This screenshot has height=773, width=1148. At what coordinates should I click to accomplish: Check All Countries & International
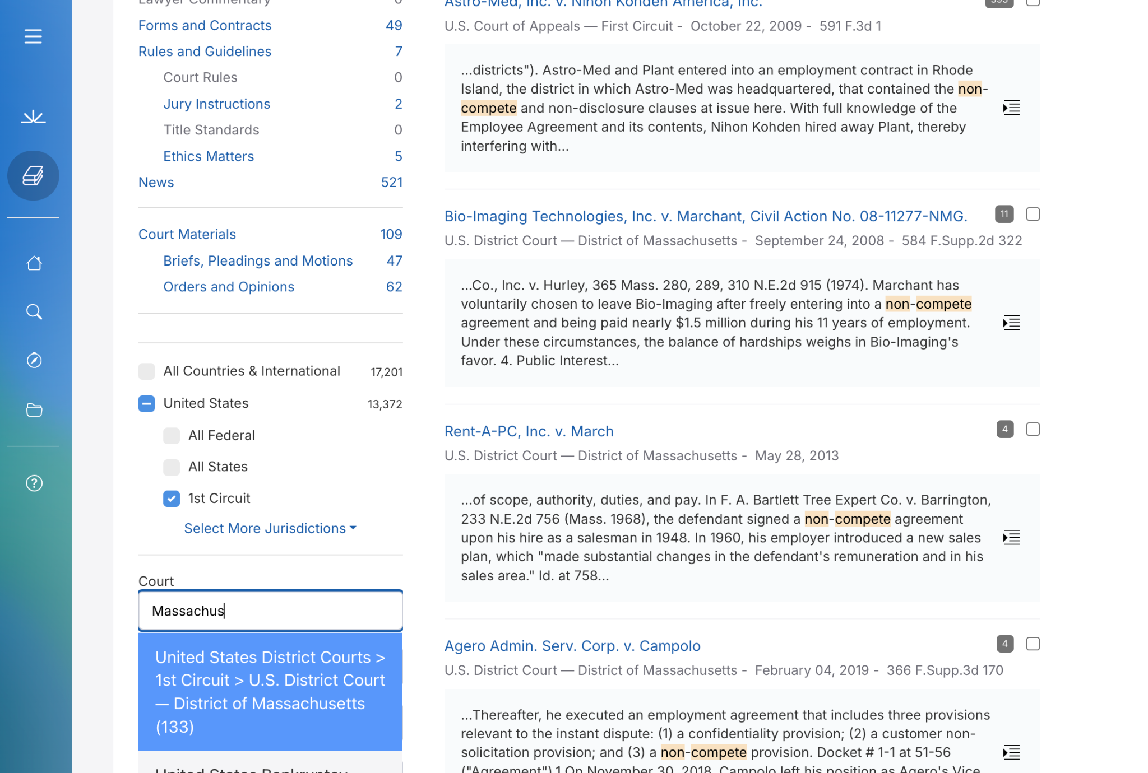(146, 371)
